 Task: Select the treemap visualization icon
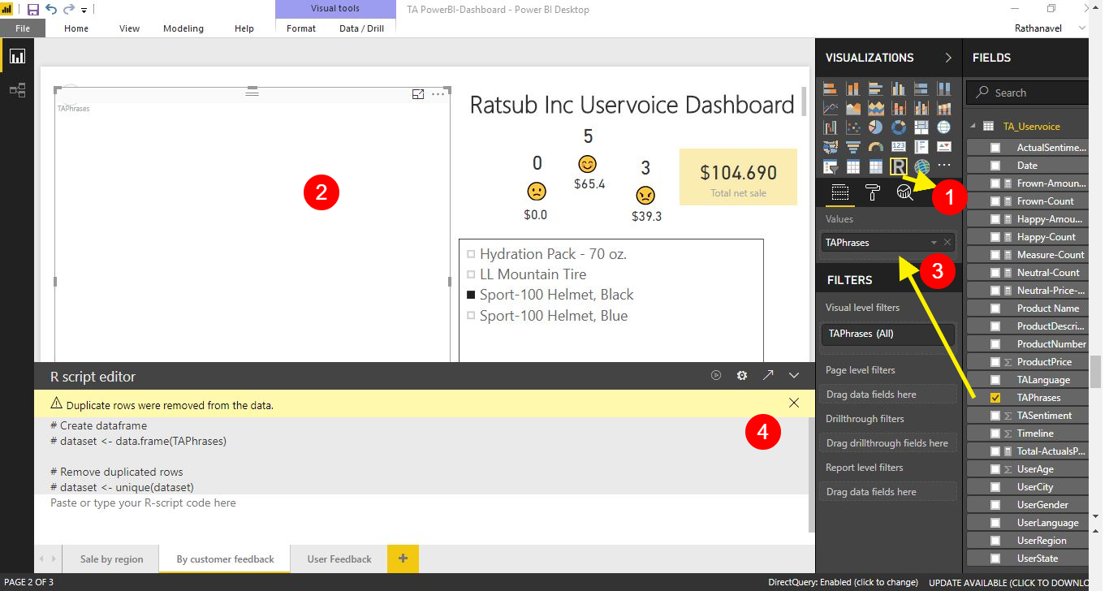point(921,127)
